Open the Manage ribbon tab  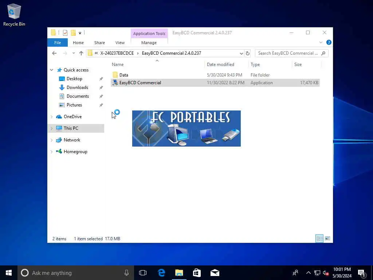(x=149, y=43)
